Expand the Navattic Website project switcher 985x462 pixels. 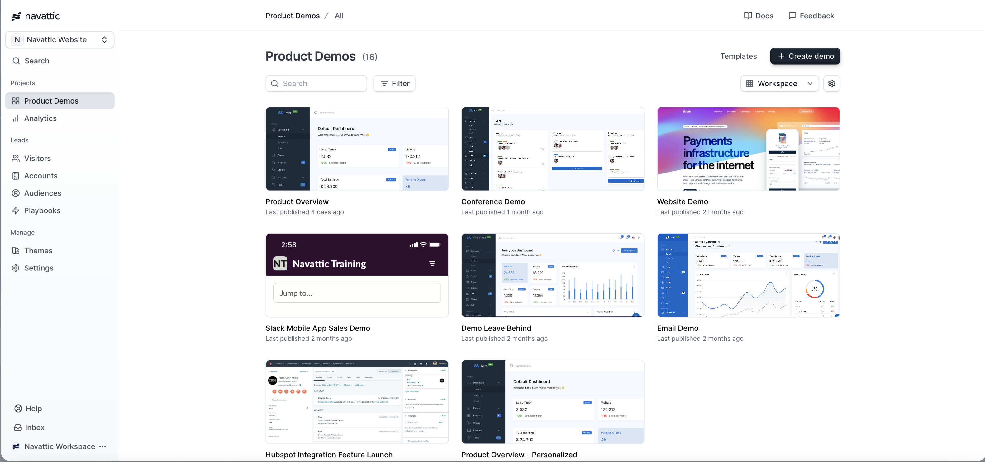pos(59,40)
